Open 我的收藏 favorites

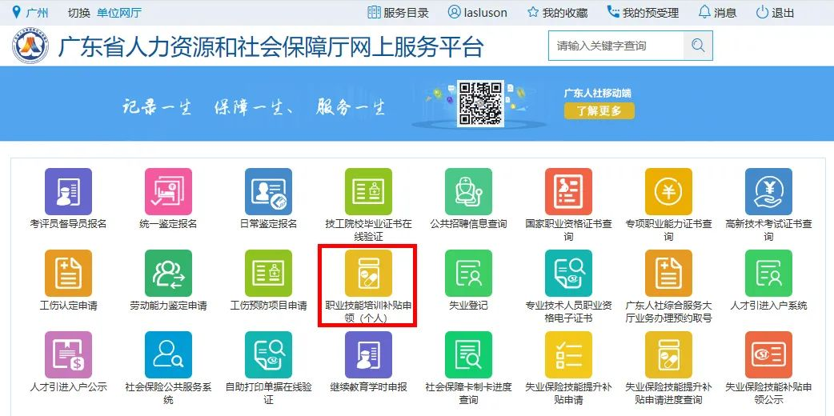pyautogui.click(x=557, y=12)
